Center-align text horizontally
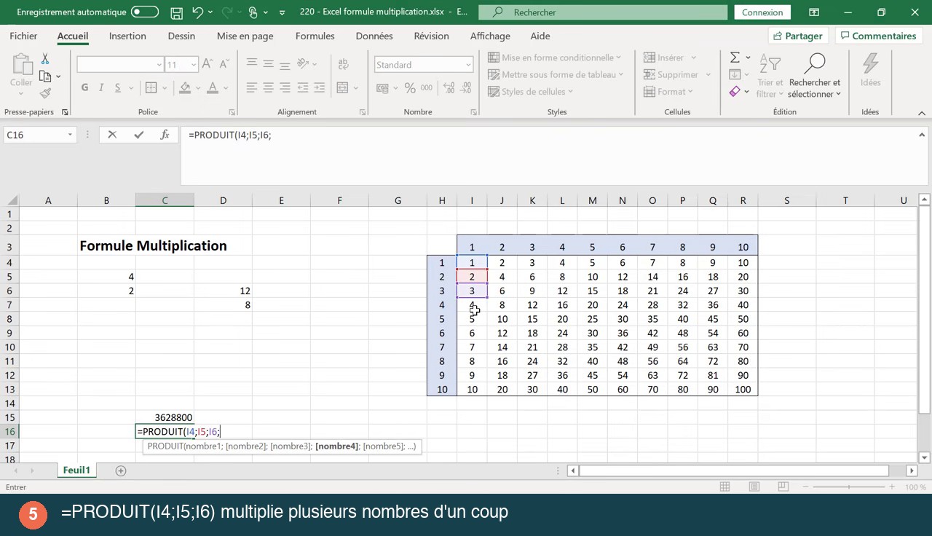This screenshot has width=932, height=536. click(x=268, y=88)
